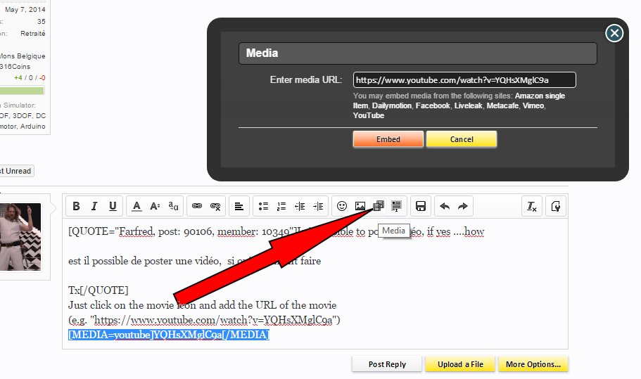Click the Media embed icon
The image size is (641, 379).
[379, 206]
